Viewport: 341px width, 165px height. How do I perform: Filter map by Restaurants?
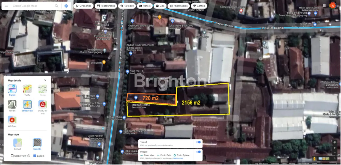106,6
